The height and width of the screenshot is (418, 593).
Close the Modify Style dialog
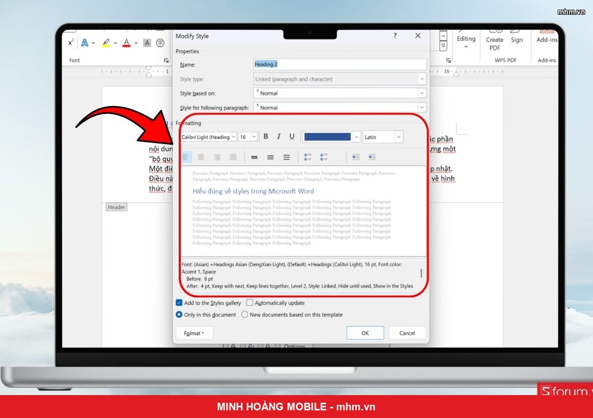point(418,36)
